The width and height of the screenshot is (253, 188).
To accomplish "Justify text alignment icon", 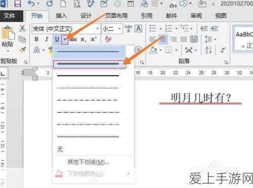I will pyautogui.click(x=184, y=39).
